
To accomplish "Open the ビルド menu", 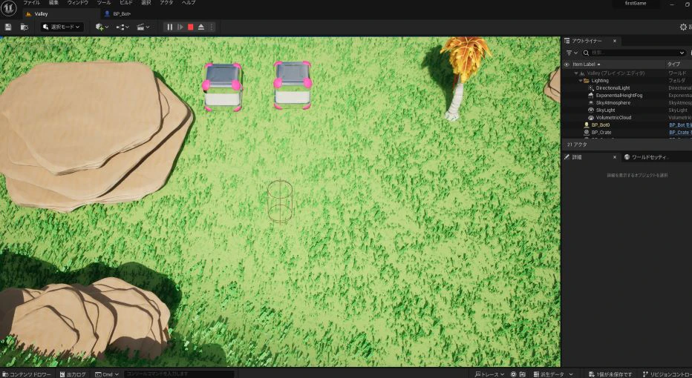I will [x=125, y=3].
